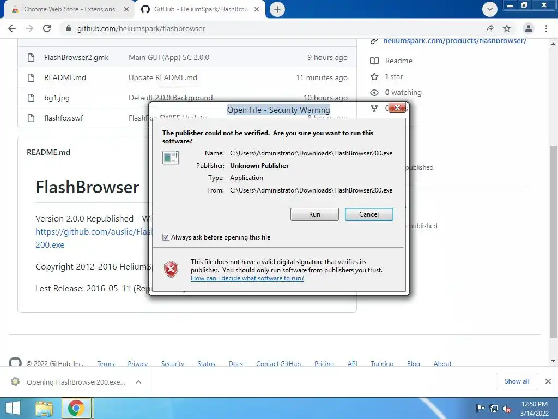
Task: Close the downloads bar
Action: click(x=548, y=381)
